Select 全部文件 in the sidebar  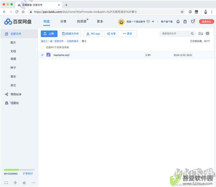(x=19, y=34)
